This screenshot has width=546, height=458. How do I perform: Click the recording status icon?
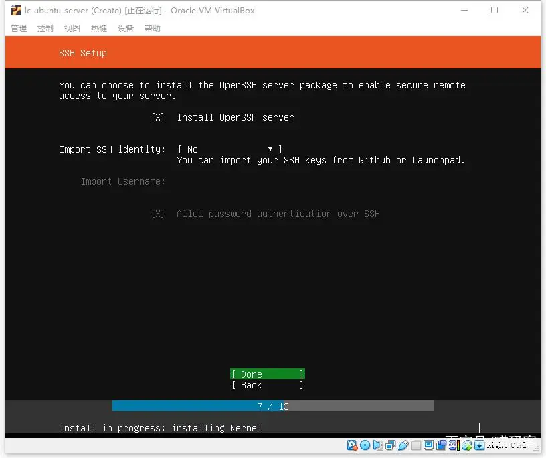point(441,445)
